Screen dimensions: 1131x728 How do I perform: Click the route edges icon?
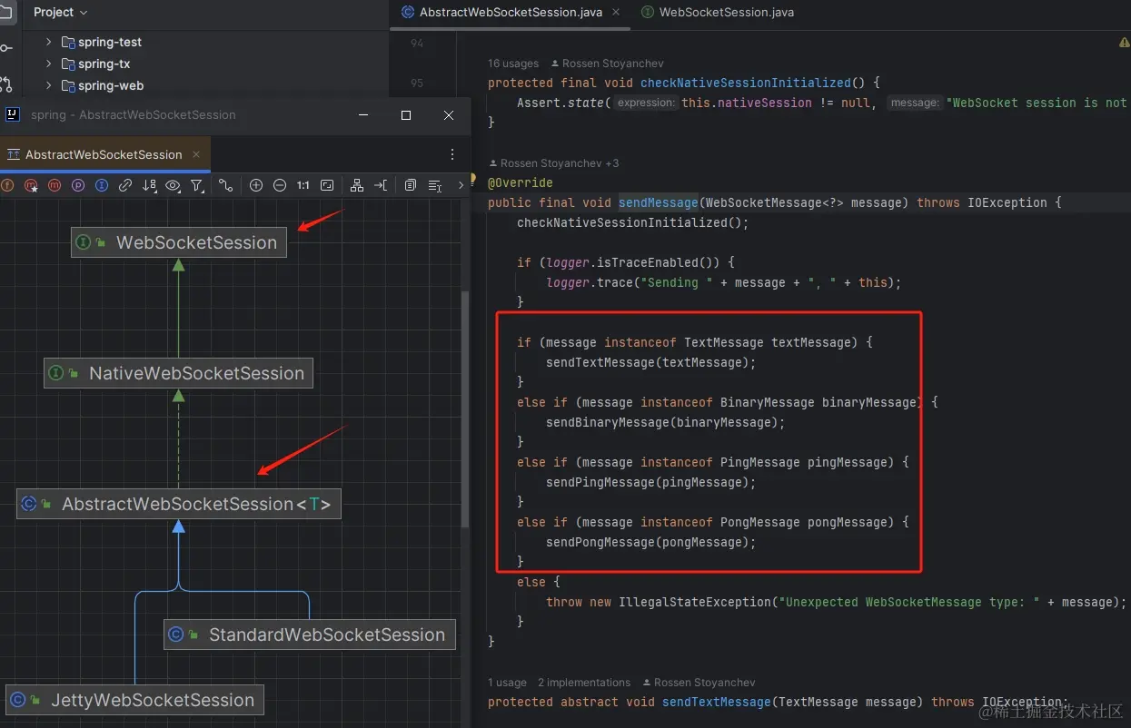(x=381, y=185)
